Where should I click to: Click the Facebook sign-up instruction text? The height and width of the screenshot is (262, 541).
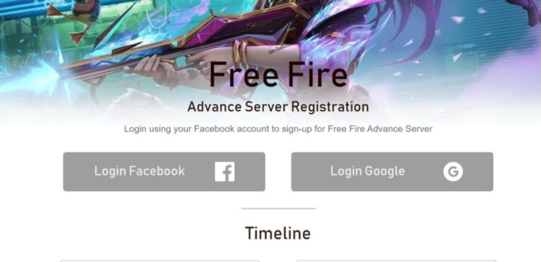coord(278,129)
